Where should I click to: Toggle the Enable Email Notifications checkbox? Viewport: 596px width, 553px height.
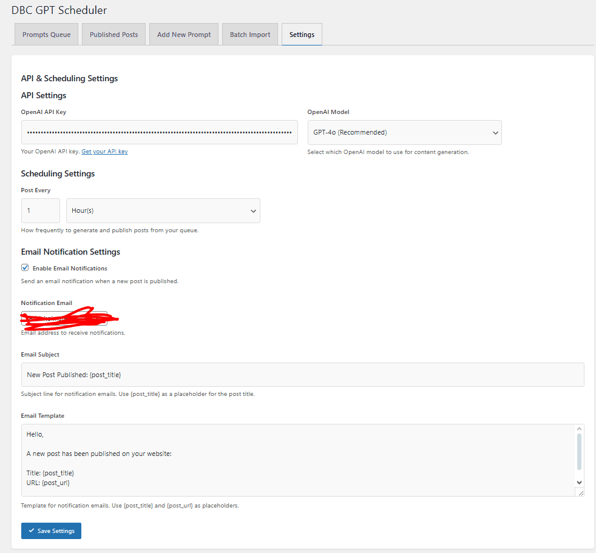[25, 267]
